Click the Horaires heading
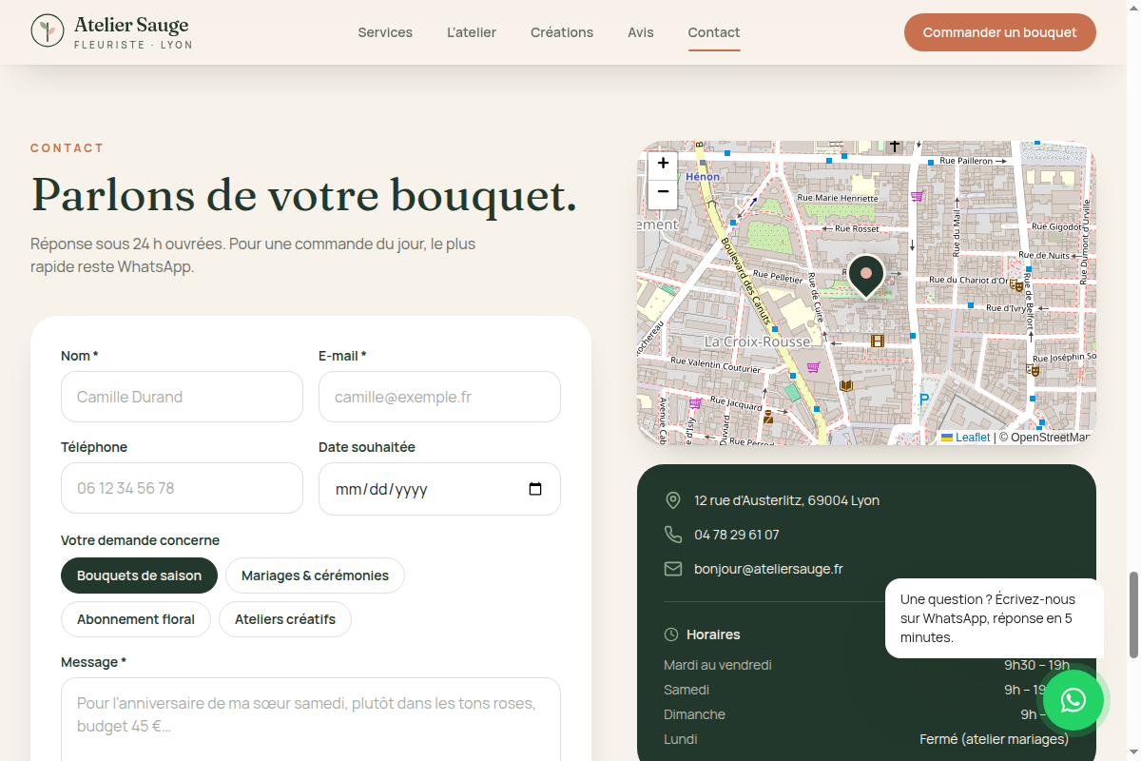 (713, 634)
